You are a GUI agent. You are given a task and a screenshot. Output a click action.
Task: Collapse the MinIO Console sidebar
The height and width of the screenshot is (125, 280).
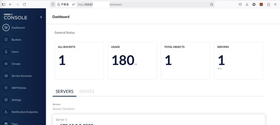pyautogui.click(x=41, y=17)
